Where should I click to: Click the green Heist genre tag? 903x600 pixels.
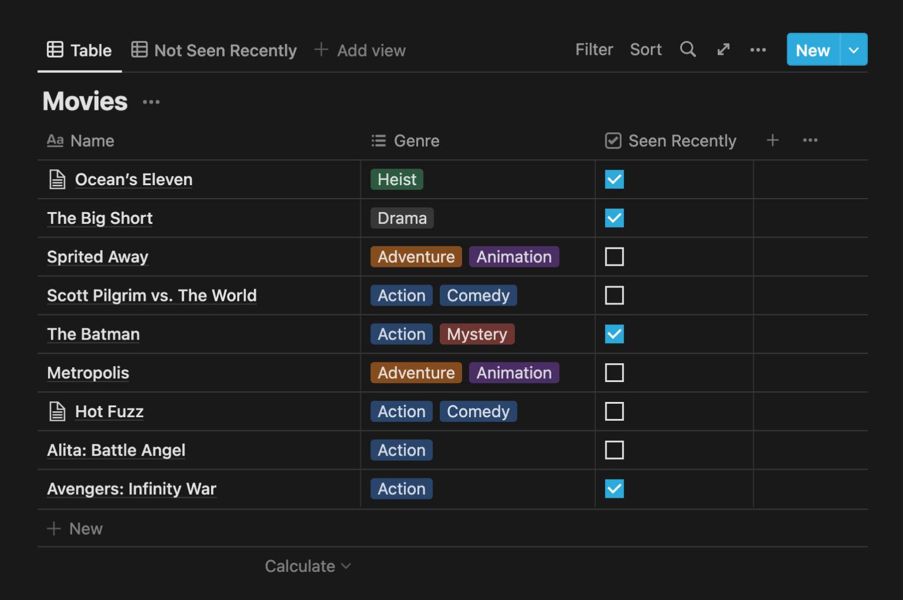coord(397,180)
